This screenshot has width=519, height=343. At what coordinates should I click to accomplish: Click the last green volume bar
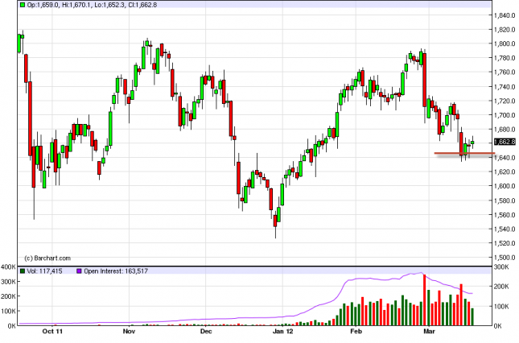click(472, 317)
